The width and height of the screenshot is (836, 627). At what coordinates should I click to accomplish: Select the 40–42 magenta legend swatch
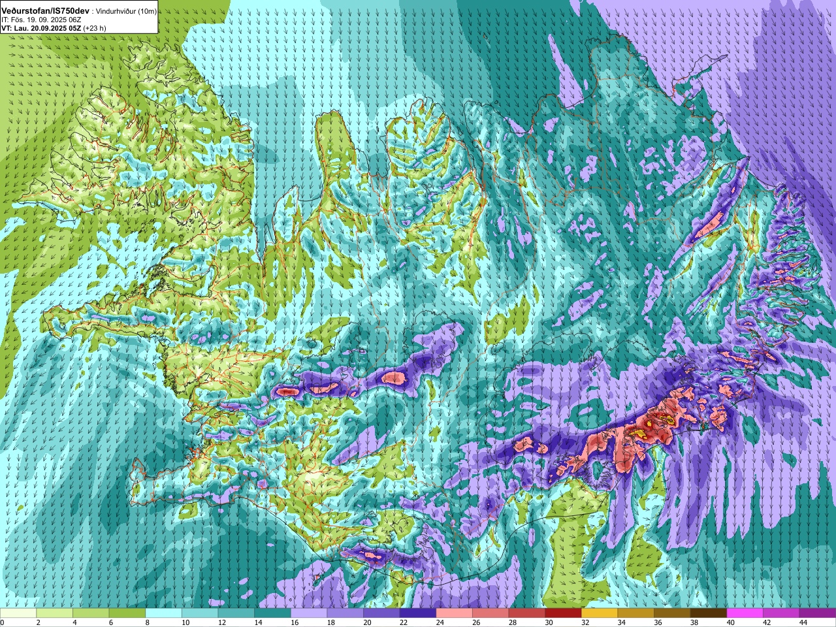(745, 613)
